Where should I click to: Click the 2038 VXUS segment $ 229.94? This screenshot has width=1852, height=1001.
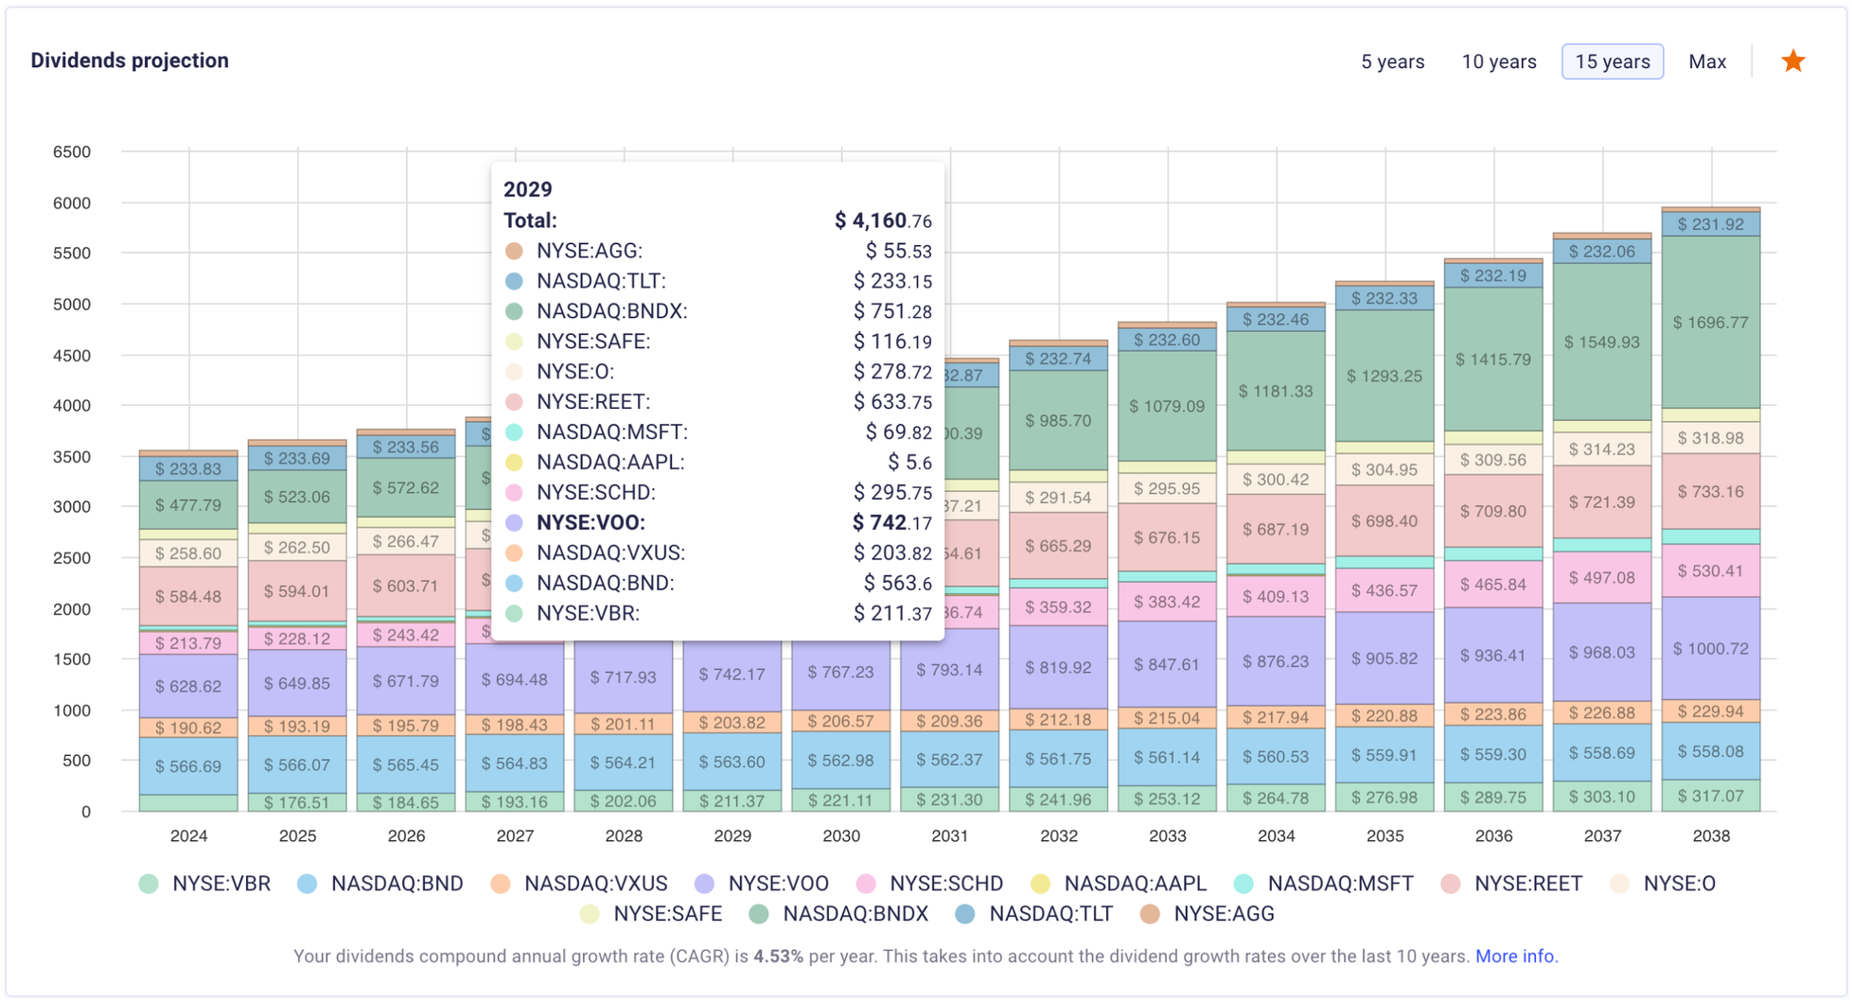coord(1711,711)
